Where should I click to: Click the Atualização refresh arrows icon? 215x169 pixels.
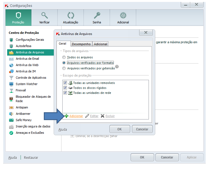[71, 15]
